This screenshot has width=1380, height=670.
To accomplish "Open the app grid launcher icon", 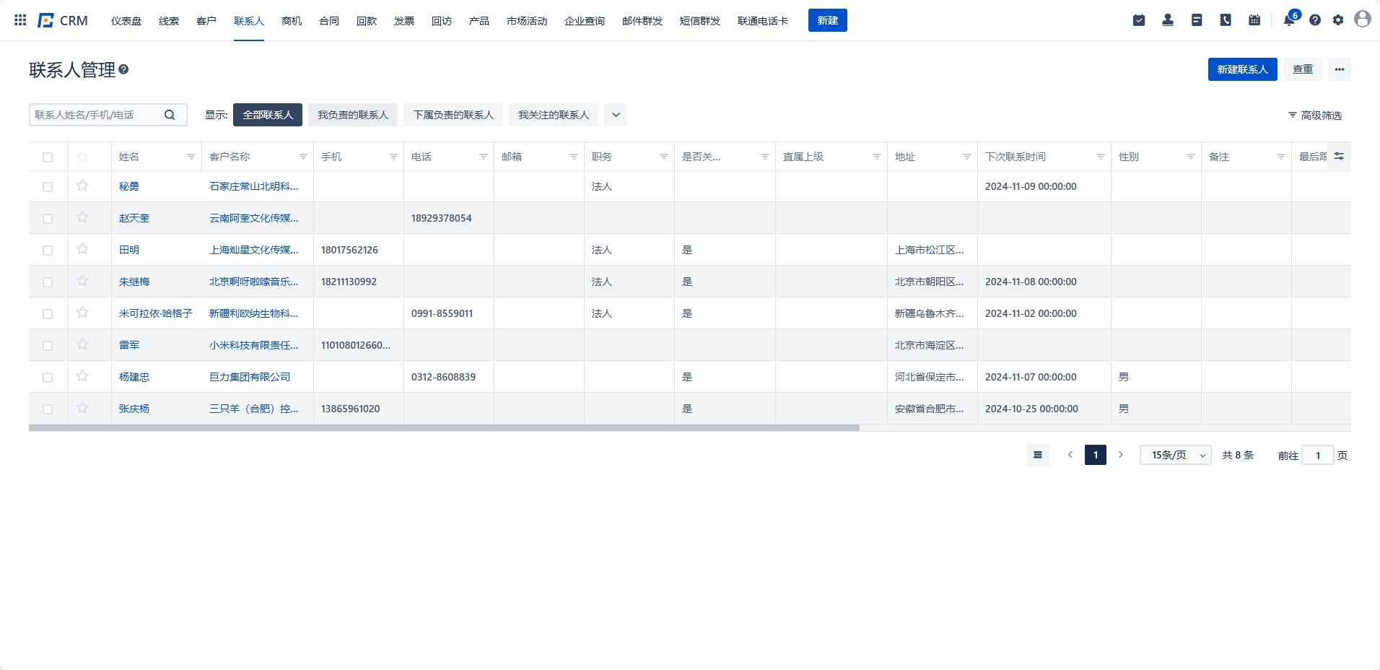I will 20,20.
